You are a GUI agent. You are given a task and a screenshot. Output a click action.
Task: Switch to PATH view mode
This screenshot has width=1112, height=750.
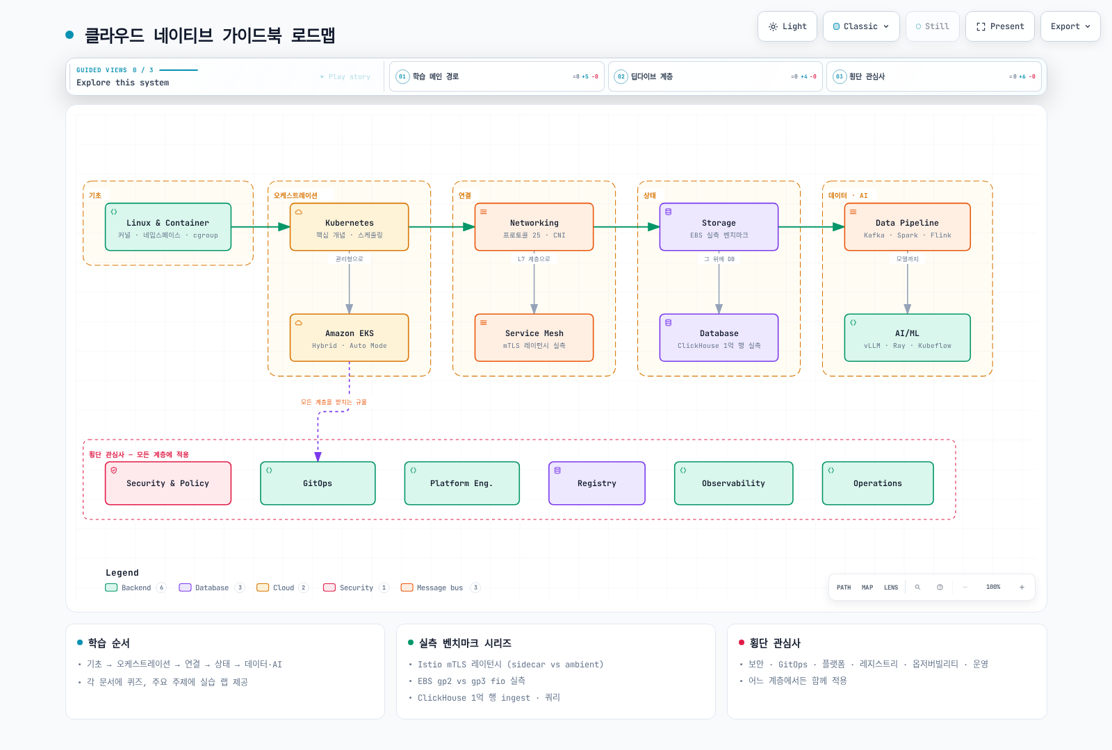point(844,587)
